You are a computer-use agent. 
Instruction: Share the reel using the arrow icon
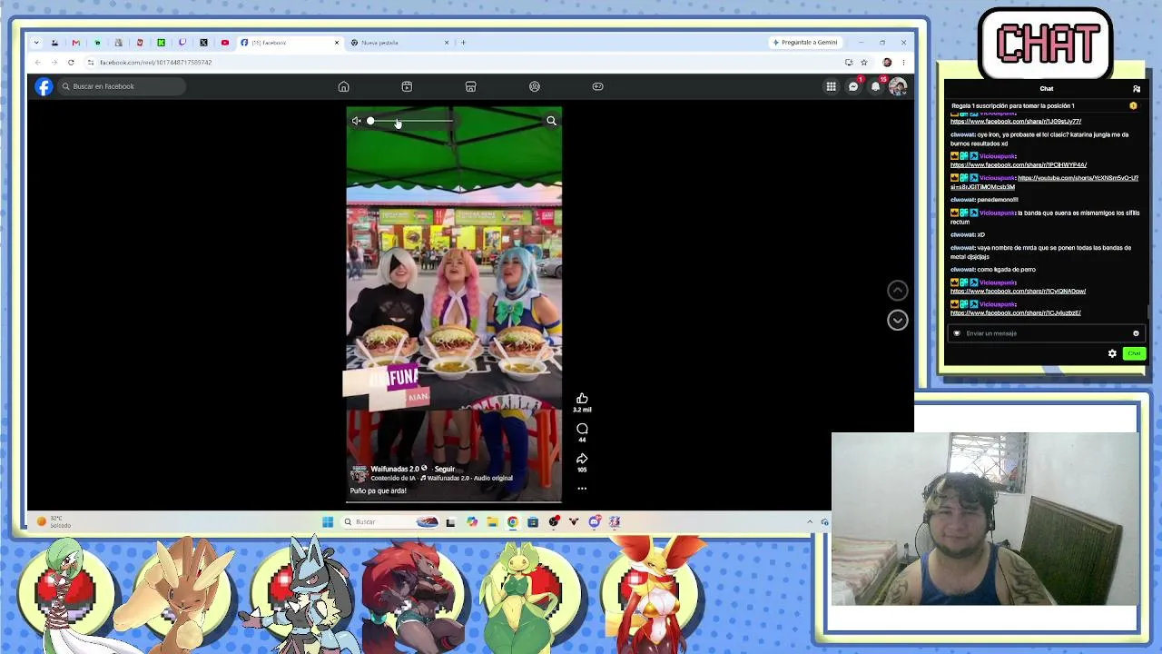click(x=582, y=458)
